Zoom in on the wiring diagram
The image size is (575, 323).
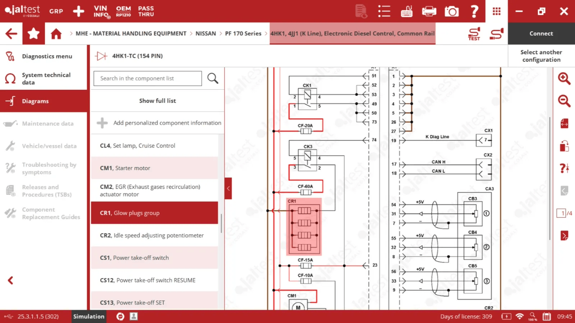564,78
